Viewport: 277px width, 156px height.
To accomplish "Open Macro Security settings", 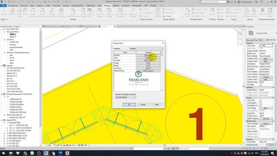I will (254, 12).
